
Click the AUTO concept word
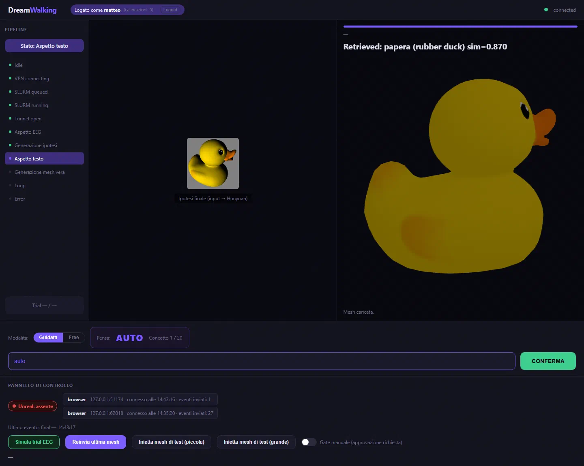129,338
